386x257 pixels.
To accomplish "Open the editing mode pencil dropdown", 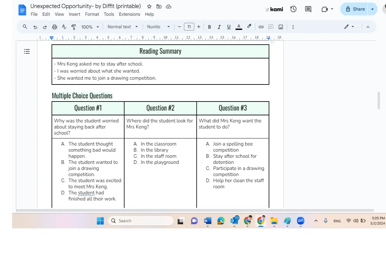I will point(349,27).
